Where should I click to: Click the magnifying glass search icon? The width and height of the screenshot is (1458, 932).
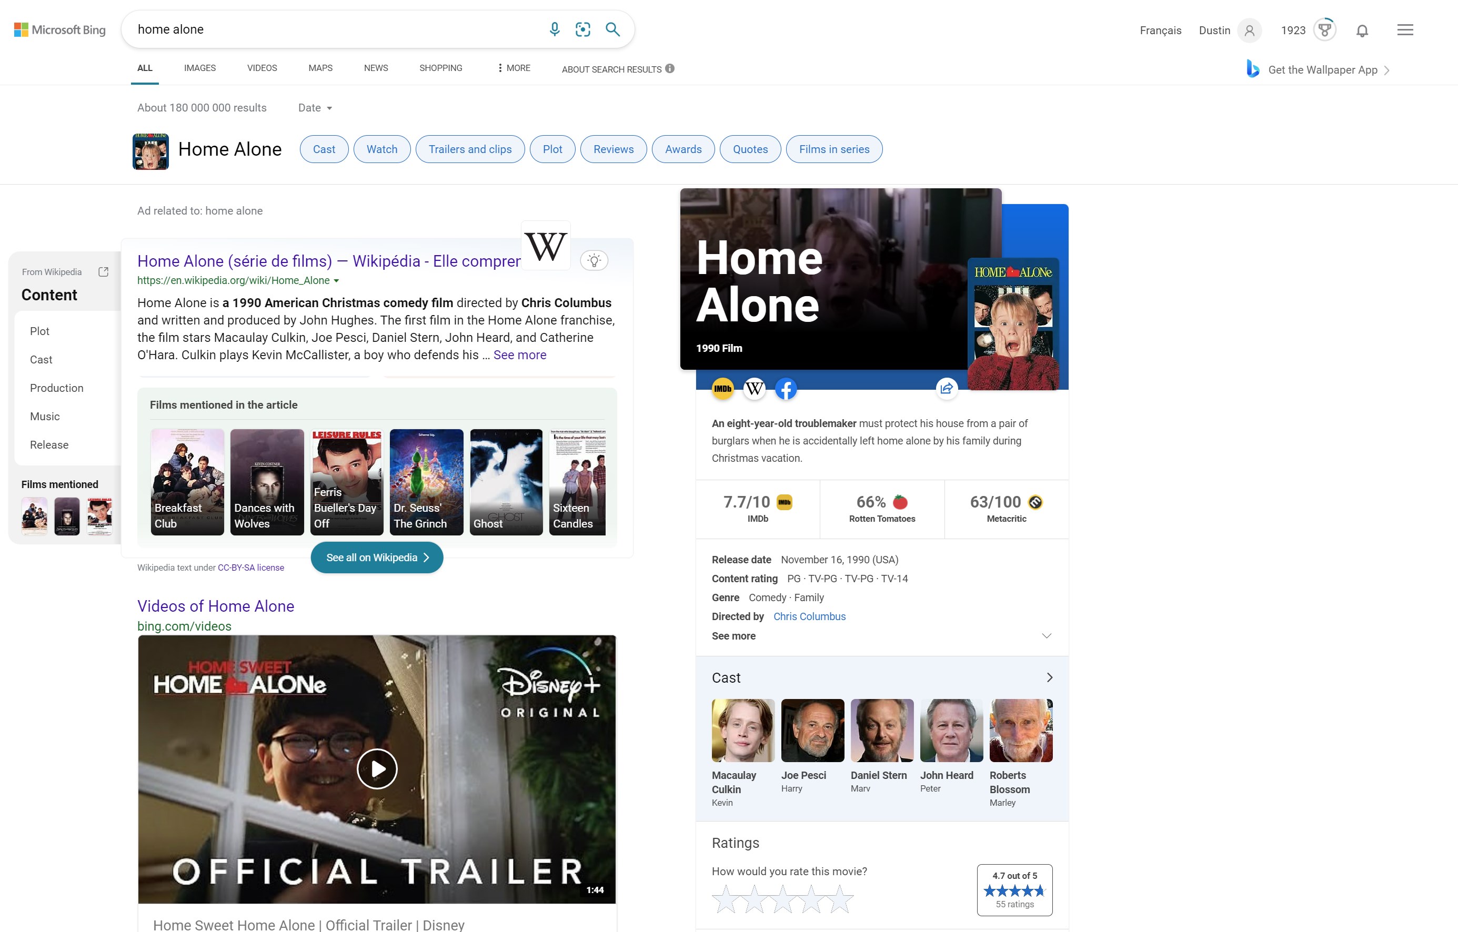[612, 29]
